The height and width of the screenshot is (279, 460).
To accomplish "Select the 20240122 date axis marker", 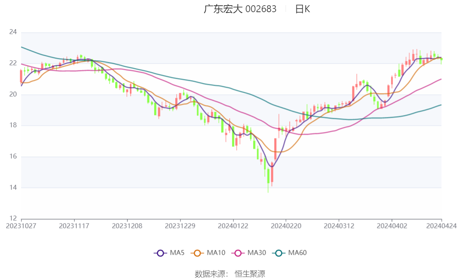I will (233, 226).
